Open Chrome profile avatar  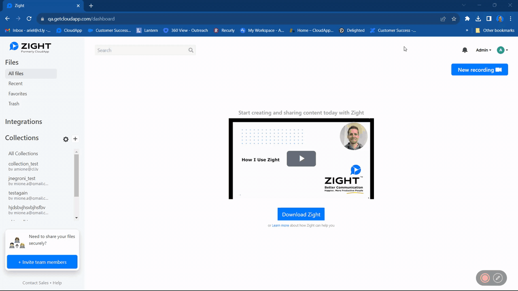pyautogui.click(x=500, y=19)
